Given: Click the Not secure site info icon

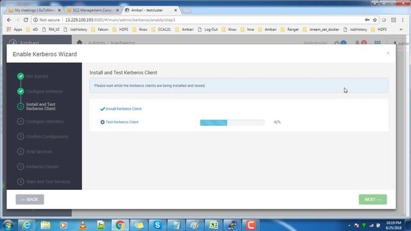Looking at the screenshot, I should tap(36, 20).
